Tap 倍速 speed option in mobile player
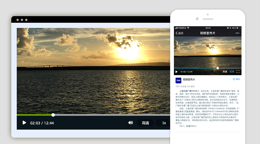 point(224,71)
